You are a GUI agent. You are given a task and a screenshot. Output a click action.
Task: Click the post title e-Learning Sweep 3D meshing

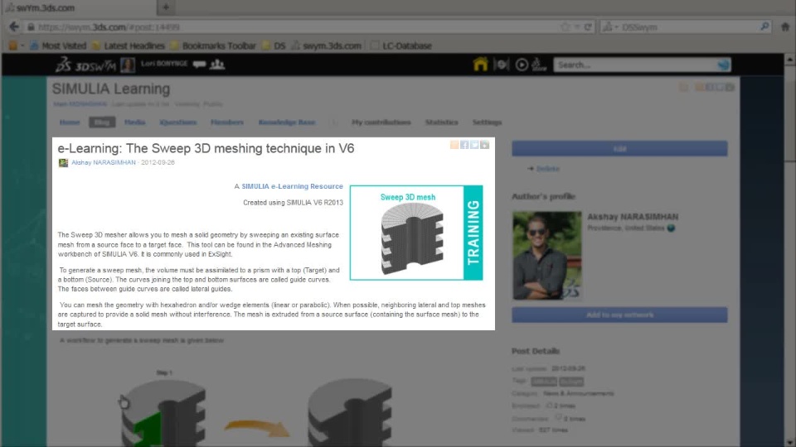tap(206, 148)
